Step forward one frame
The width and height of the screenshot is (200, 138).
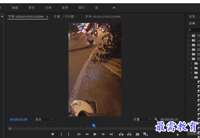point(103,134)
